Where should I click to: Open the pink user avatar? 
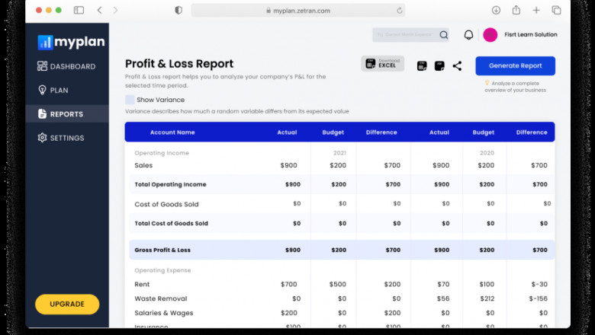coord(490,35)
